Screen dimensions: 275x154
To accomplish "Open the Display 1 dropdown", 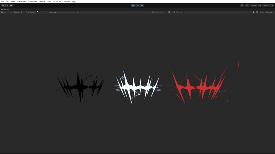I will (x=19, y=12).
